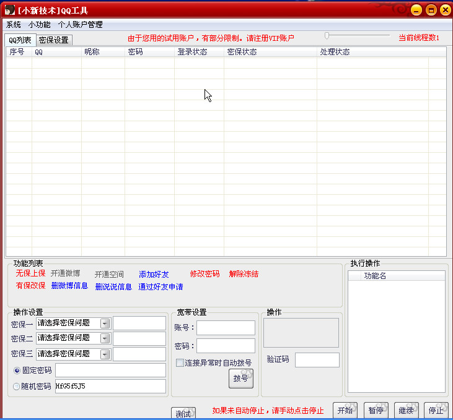Click the 停止 button
This screenshot has height=420, width=453.
click(436, 410)
